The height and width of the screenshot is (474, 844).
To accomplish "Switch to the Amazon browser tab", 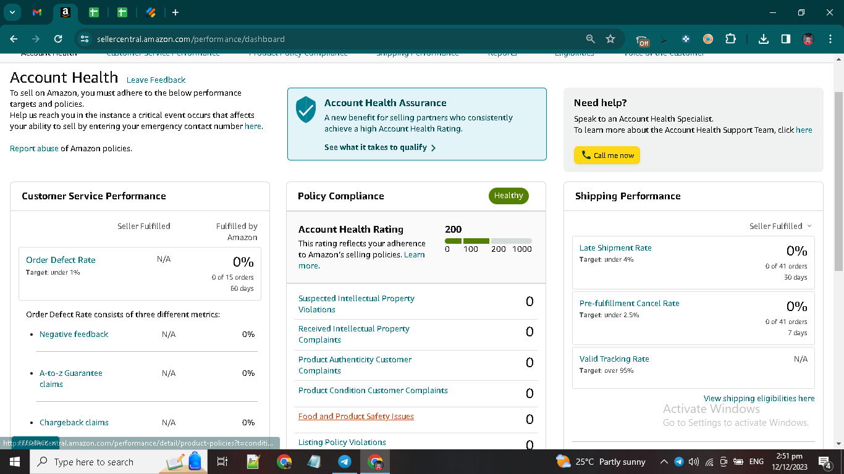I will point(65,12).
